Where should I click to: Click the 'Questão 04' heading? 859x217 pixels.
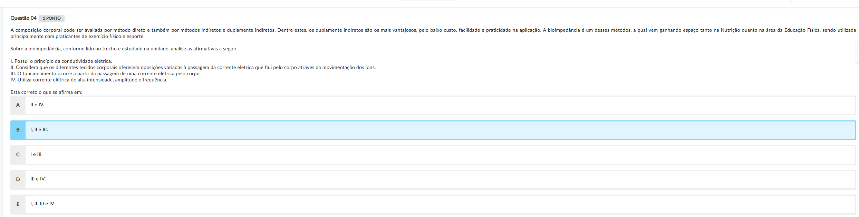point(23,18)
